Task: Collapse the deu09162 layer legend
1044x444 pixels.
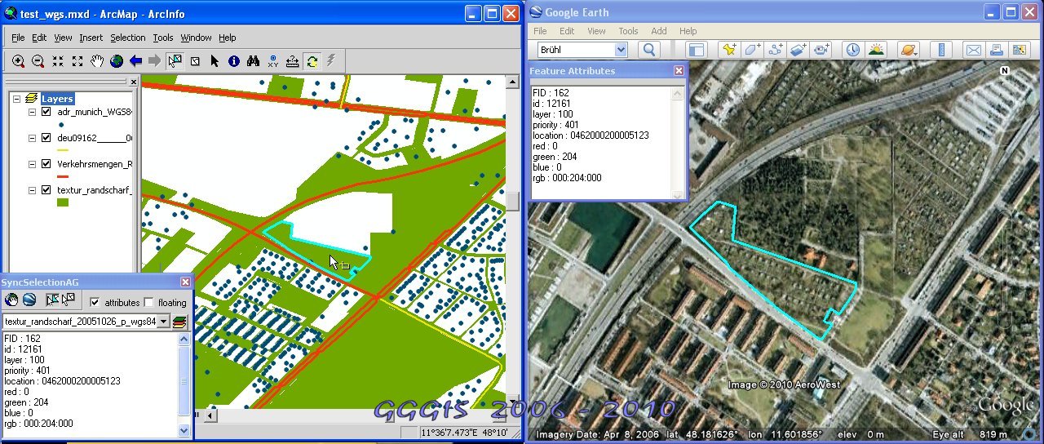Action: [x=32, y=138]
